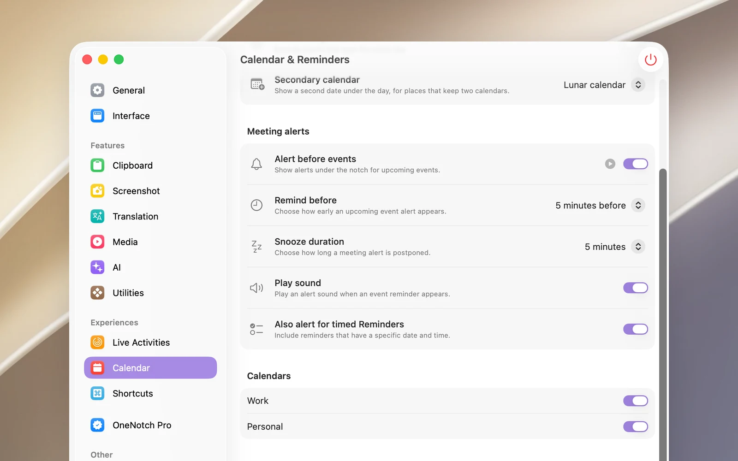Click the Calendars section heading

(x=269, y=376)
